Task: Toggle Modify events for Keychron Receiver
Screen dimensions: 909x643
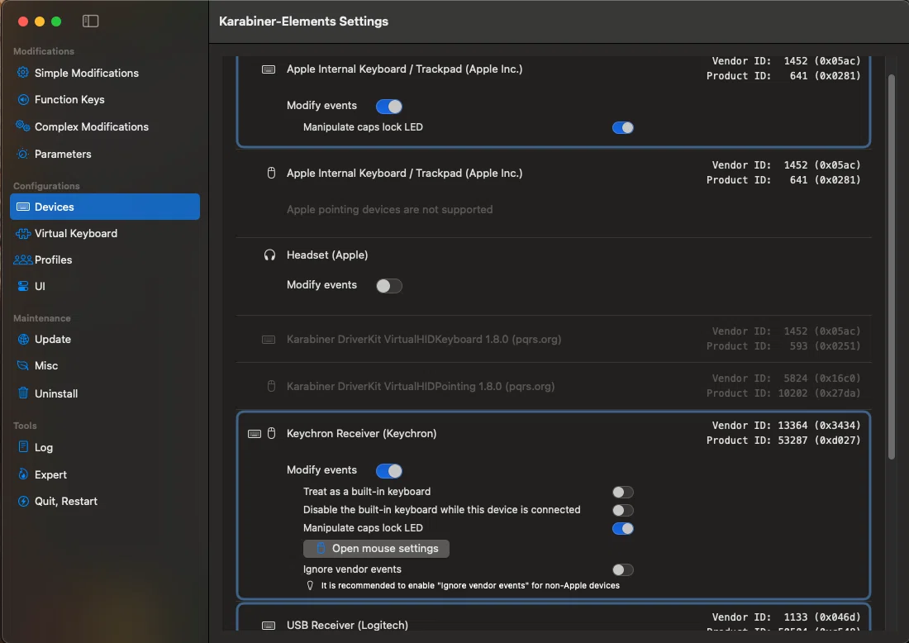Action: click(388, 471)
